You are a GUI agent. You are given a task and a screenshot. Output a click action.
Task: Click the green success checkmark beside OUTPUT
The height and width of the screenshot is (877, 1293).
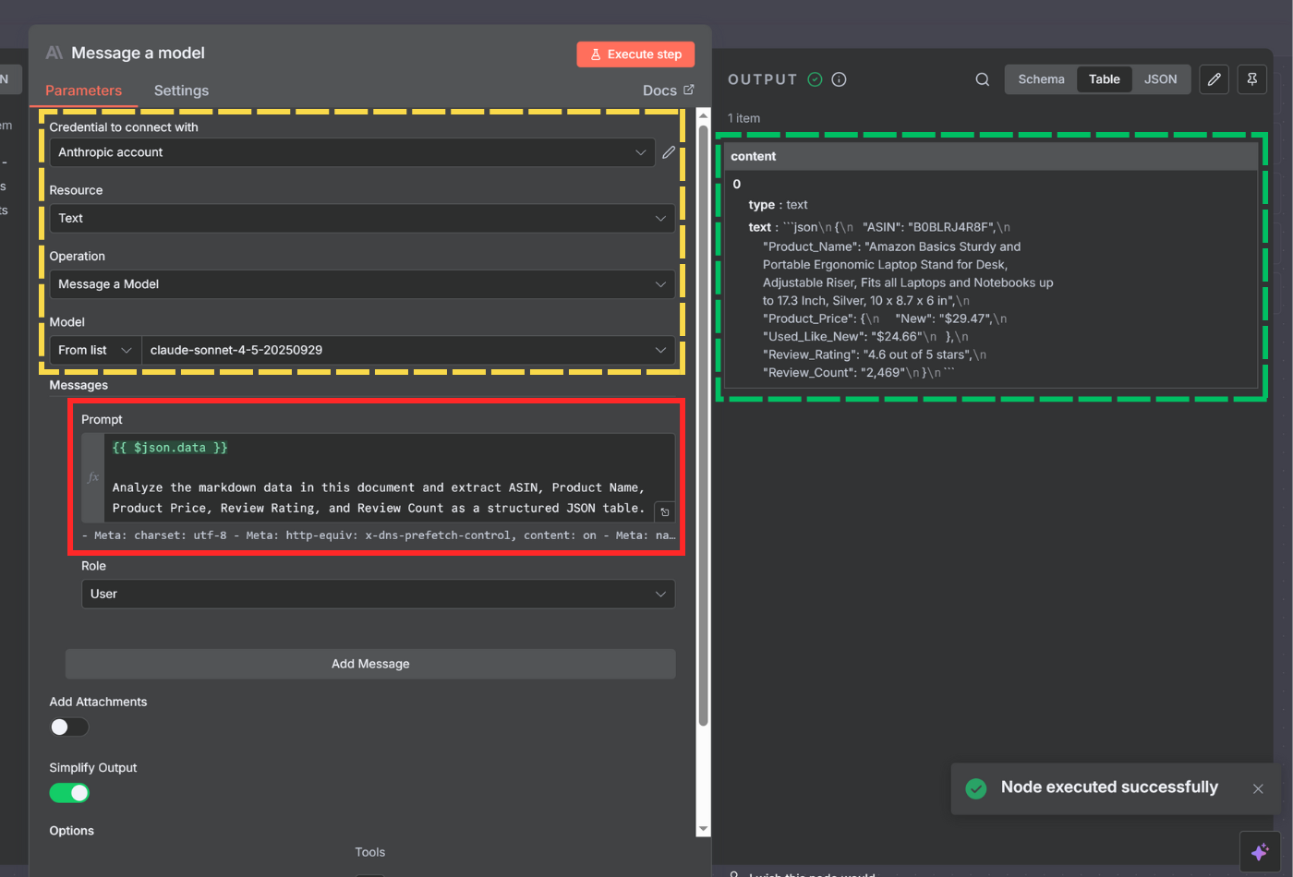coord(815,79)
